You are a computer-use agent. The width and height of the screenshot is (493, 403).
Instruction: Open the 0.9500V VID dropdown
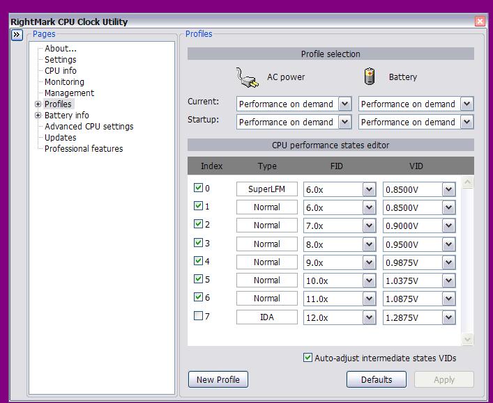point(448,244)
